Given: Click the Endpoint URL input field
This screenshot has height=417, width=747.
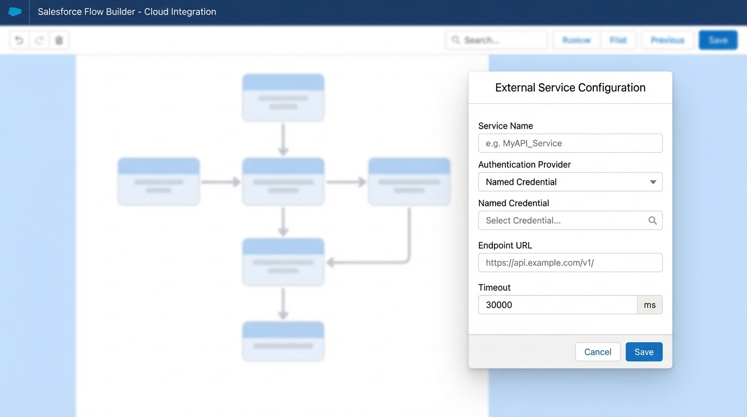Looking at the screenshot, I should coord(569,262).
